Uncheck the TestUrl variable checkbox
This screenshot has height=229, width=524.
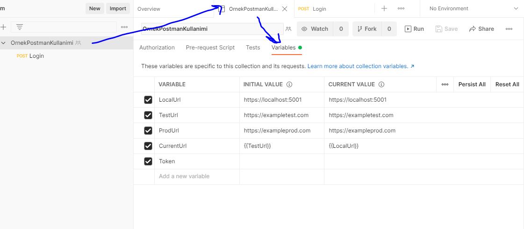click(x=148, y=115)
